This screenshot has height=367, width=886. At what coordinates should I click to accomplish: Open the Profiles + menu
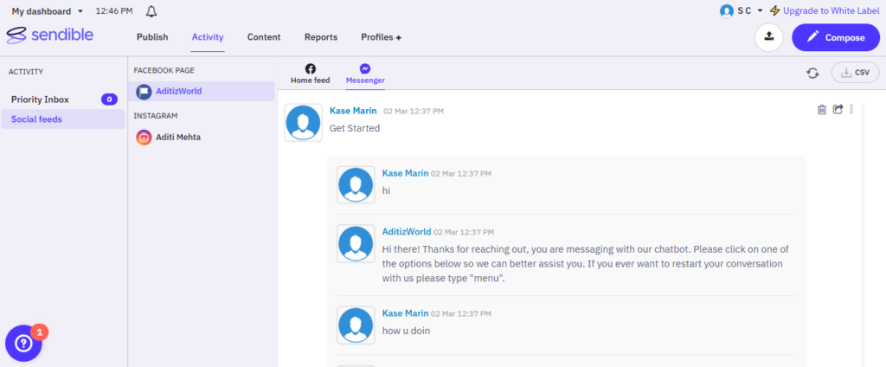(x=381, y=37)
